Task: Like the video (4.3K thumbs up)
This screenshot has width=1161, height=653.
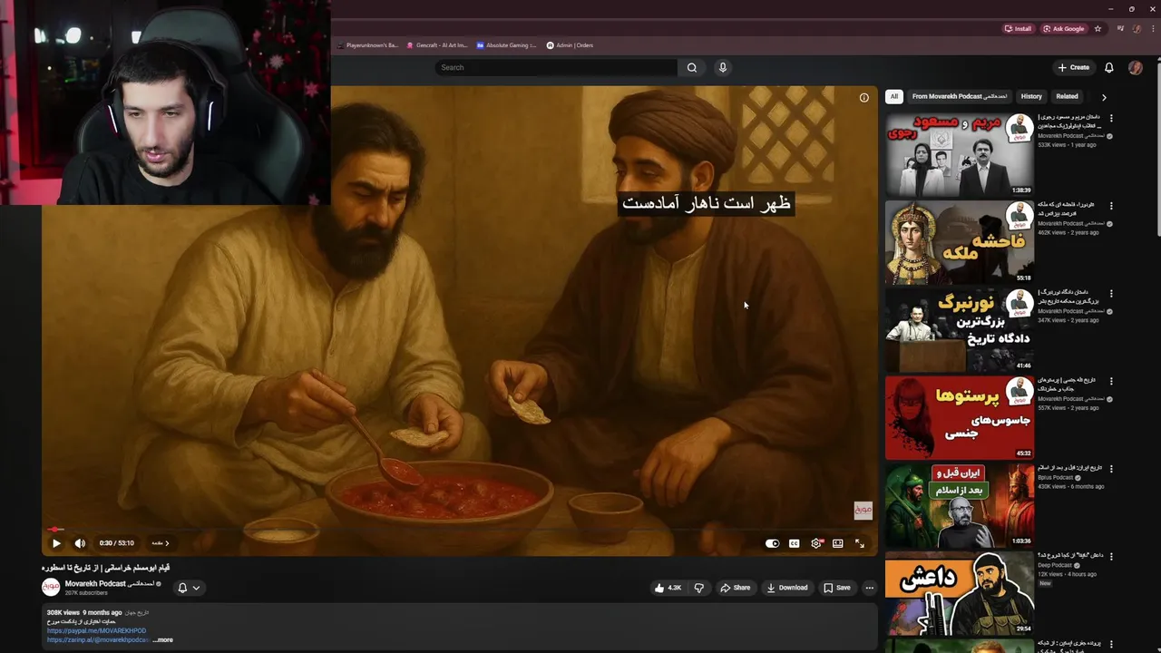Action: coord(668,588)
